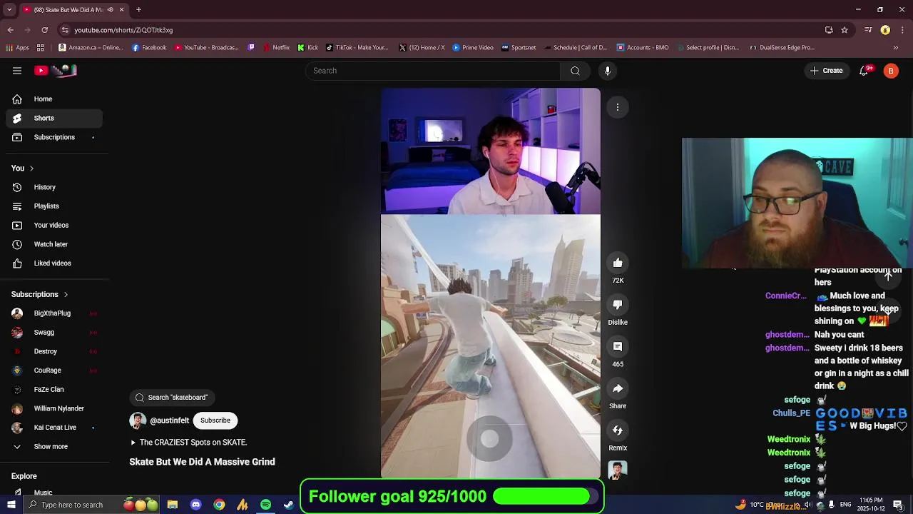Open the Prime Video bookmark
The height and width of the screenshot is (514, 913).
click(473, 48)
